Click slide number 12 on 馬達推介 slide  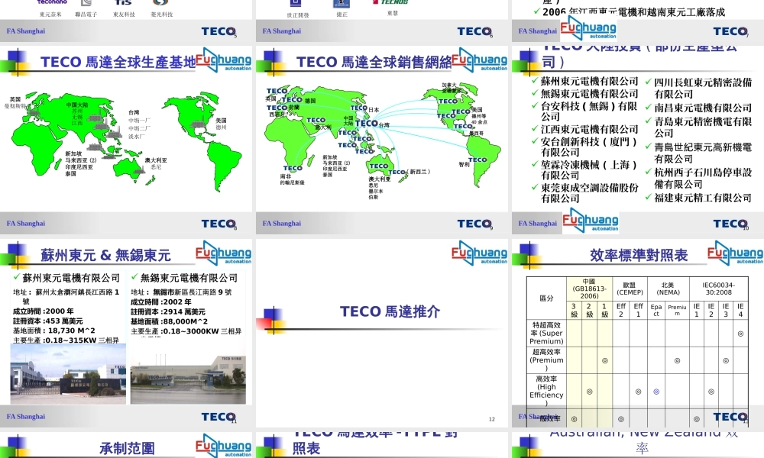coord(491,419)
